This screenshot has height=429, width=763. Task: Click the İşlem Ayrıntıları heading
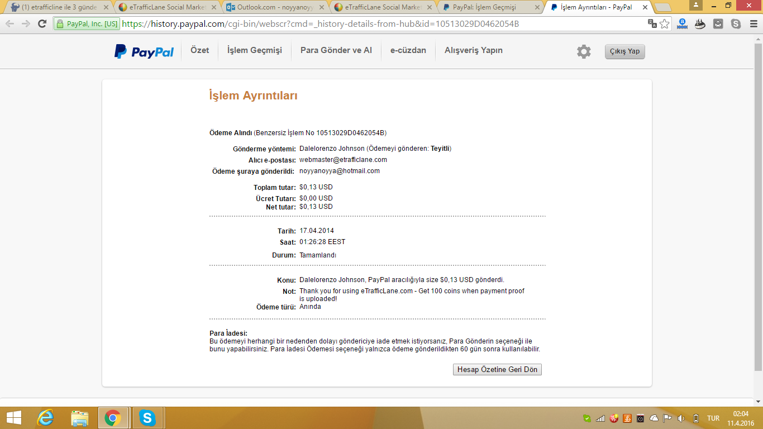253,96
